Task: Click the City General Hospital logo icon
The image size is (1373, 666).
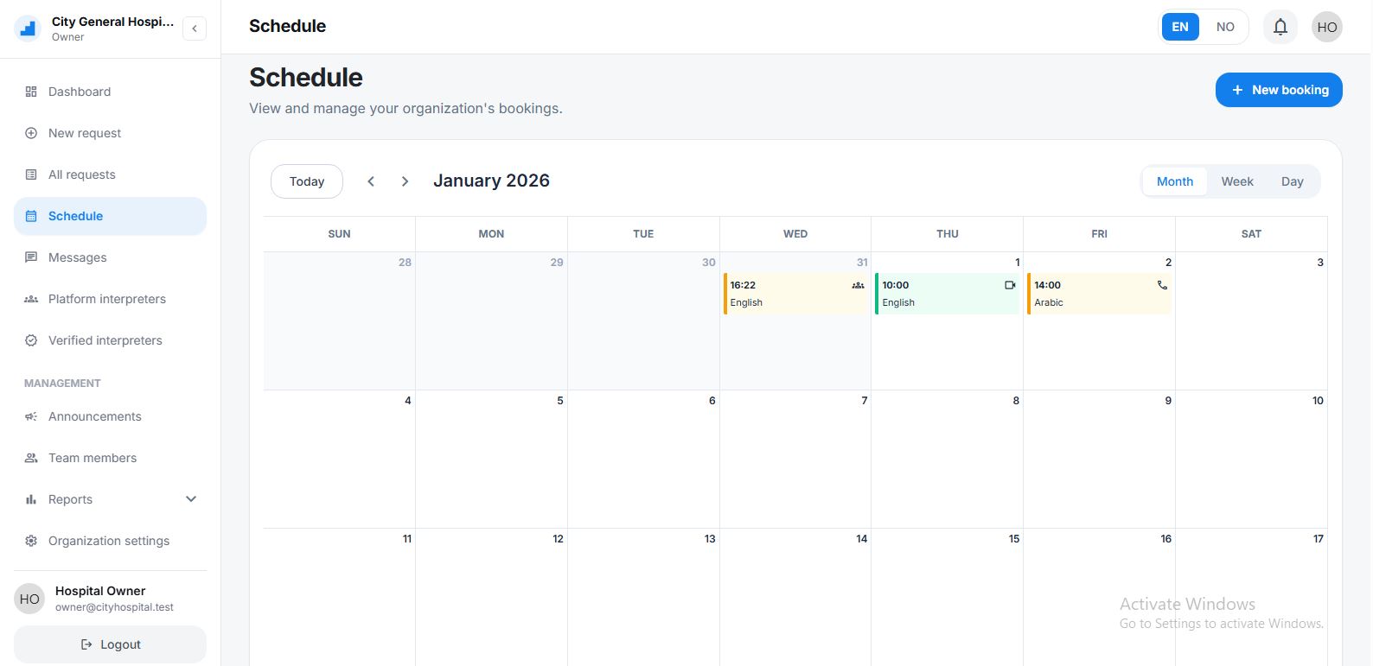Action: tap(29, 29)
